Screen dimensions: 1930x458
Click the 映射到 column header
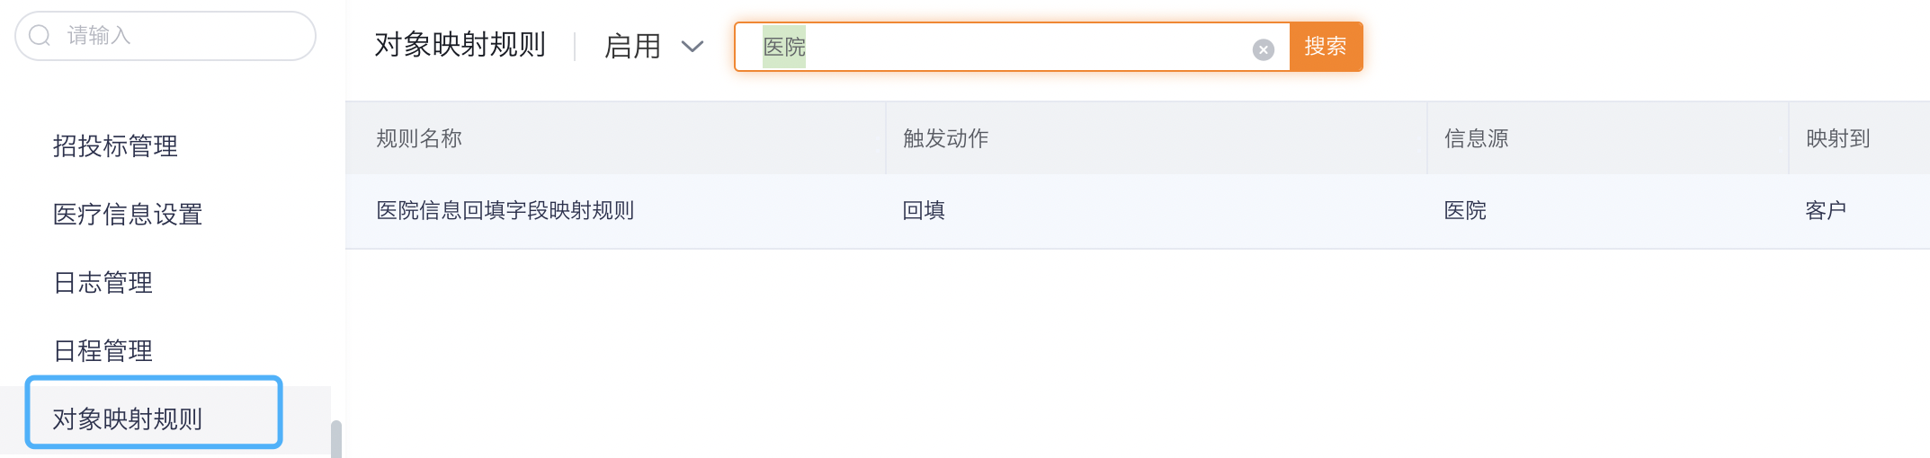tap(1837, 138)
